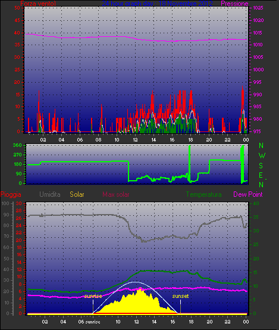
Task: Click the 'Forza vento' label above the wind chart
Action: click(x=38, y=4)
